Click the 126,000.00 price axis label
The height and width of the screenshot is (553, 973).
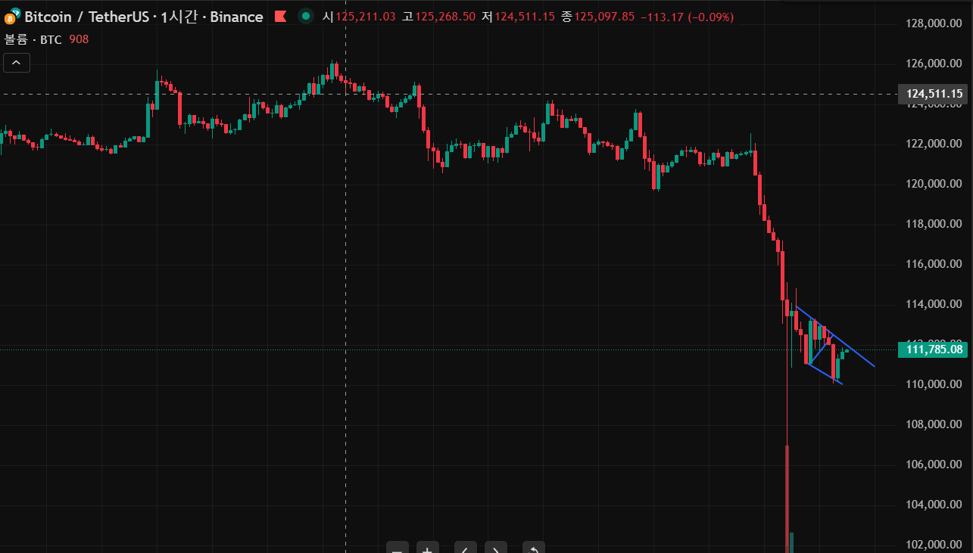(933, 64)
